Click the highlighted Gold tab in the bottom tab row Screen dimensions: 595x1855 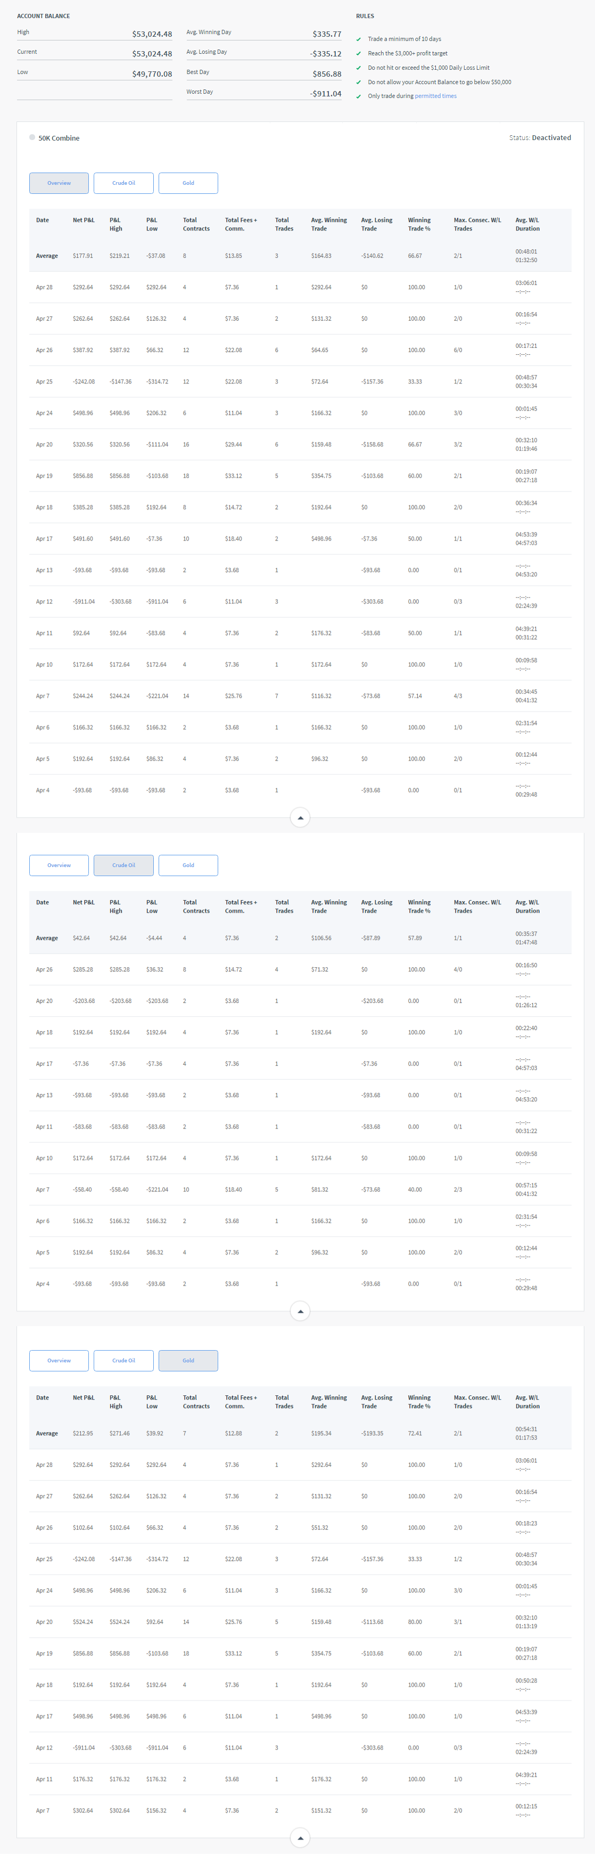point(188,1360)
